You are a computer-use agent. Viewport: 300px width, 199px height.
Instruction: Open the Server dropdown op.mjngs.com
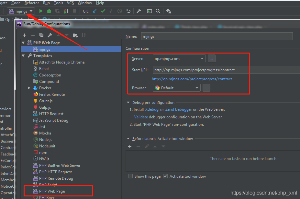click(179, 59)
